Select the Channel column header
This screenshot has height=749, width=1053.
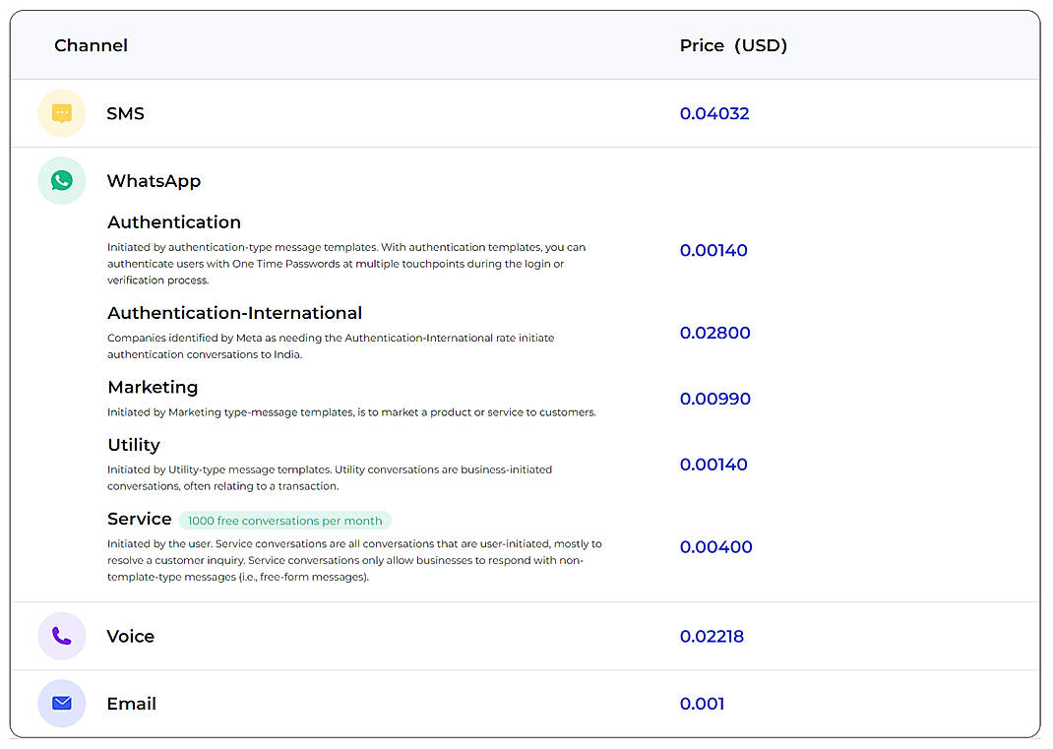point(91,45)
